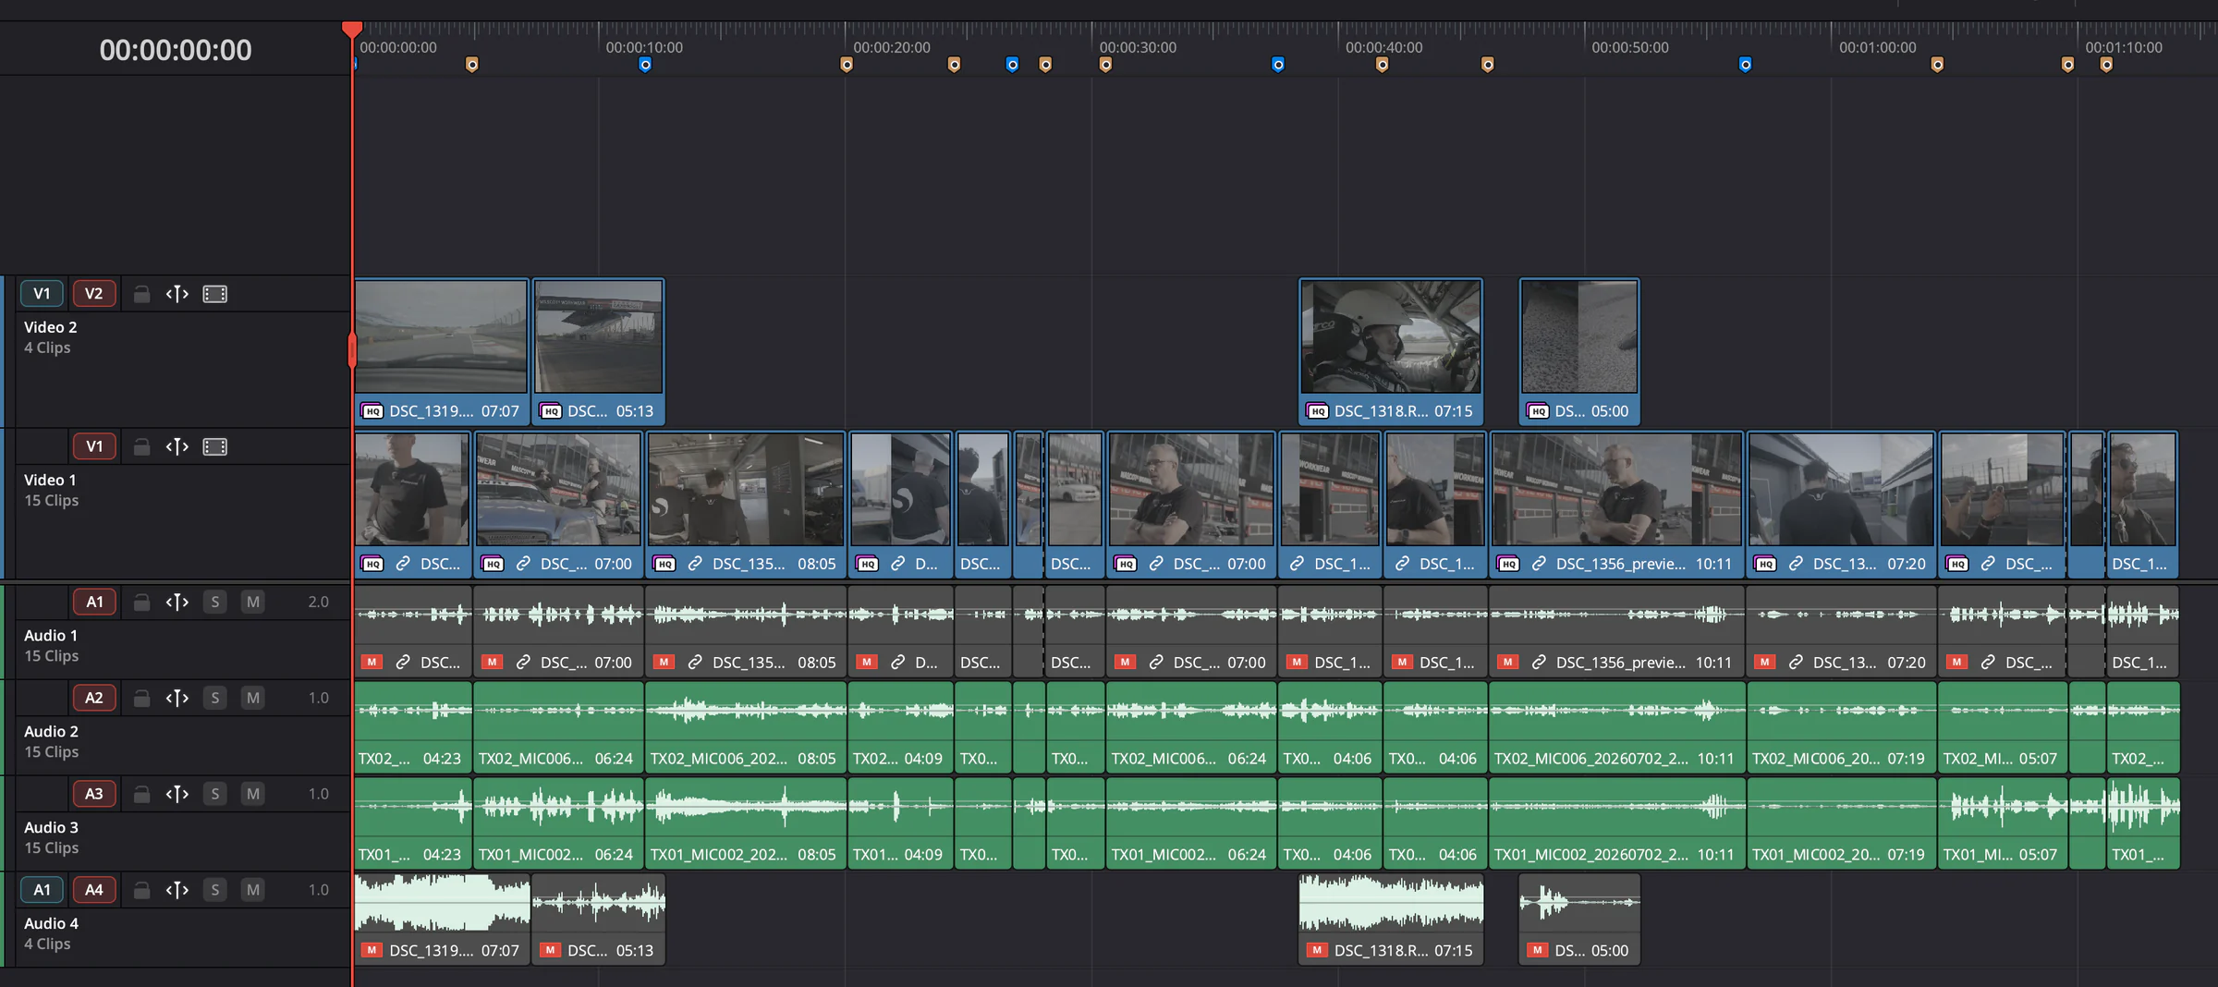Toggle auto track selector on Video 2
The image size is (2218, 987).
(177, 294)
